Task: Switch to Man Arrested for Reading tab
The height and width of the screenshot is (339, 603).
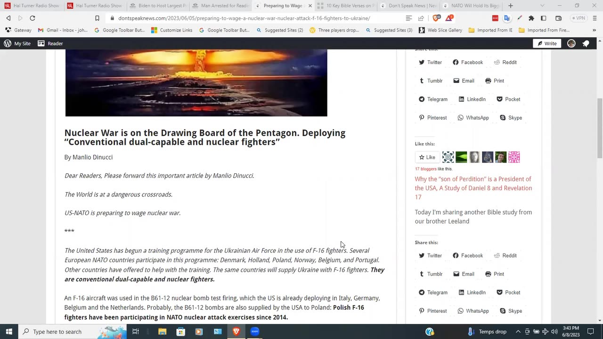Action: [220, 6]
